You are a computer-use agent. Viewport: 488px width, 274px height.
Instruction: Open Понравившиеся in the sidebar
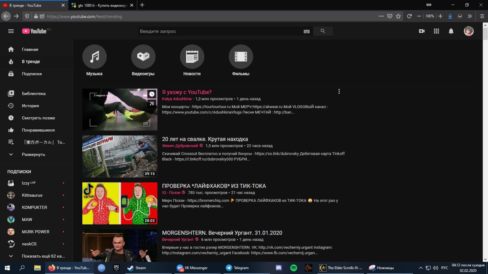(x=37, y=130)
